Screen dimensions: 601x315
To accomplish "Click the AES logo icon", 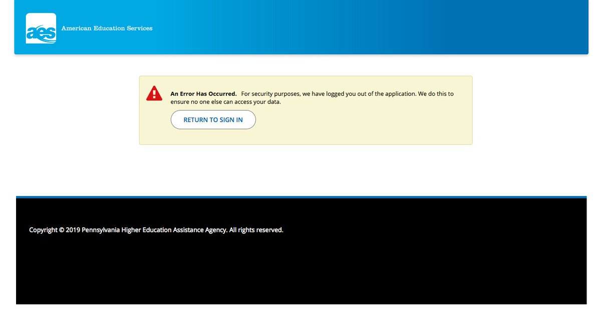I will [x=41, y=29].
